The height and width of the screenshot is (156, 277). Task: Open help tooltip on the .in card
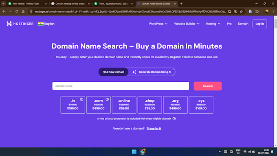tap(81, 99)
